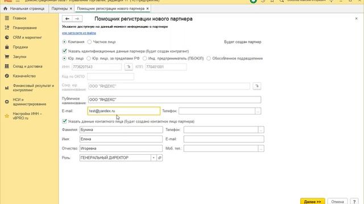Click the ИНН input field
The height and width of the screenshot is (204, 364).
click(x=97, y=67)
